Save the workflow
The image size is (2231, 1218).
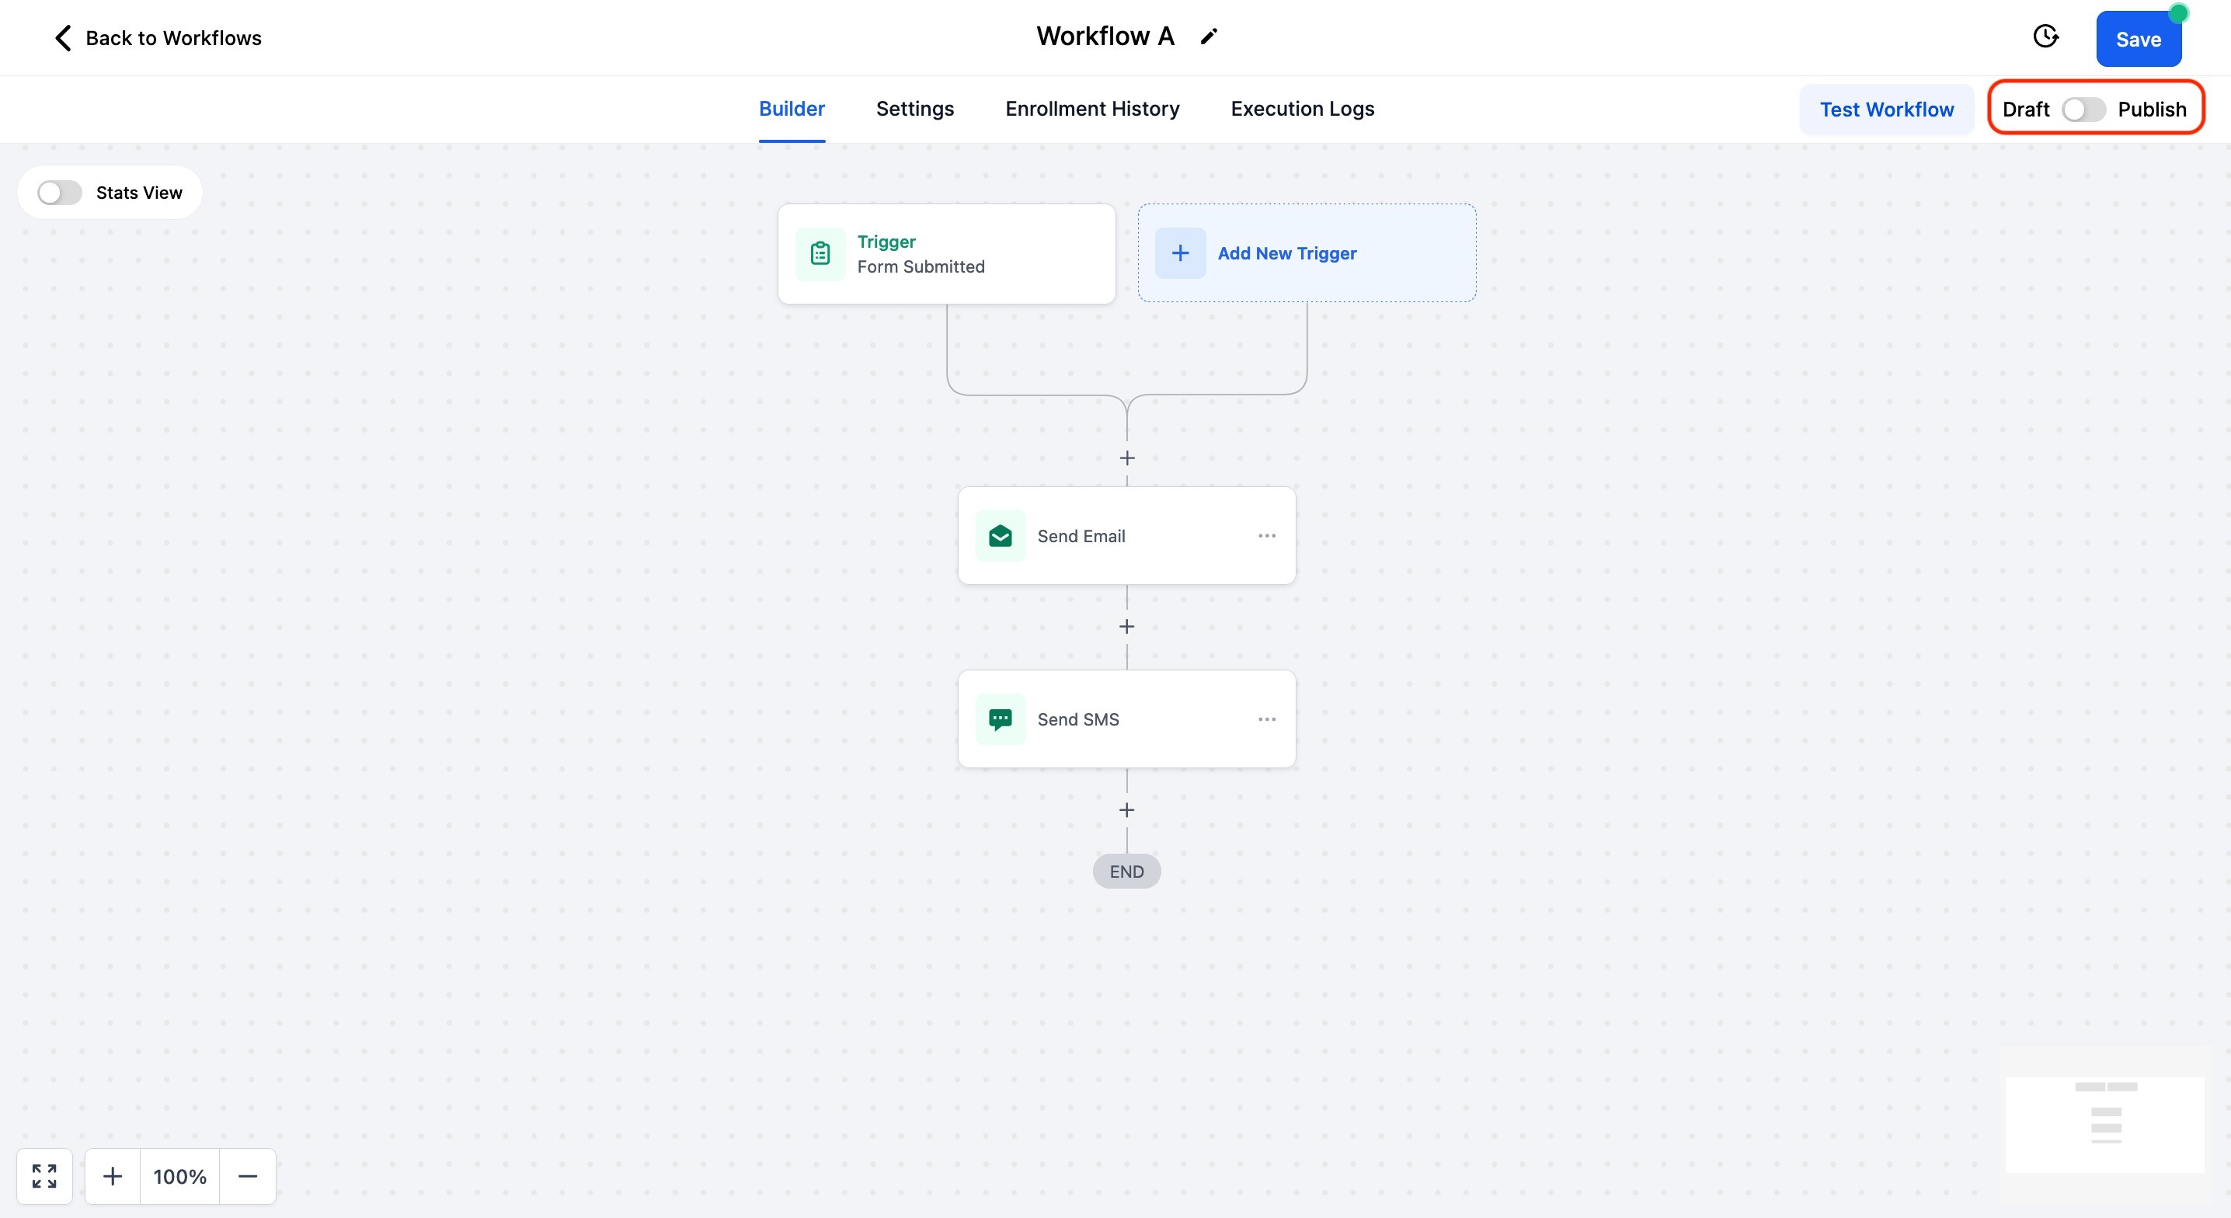tap(2138, 39)
